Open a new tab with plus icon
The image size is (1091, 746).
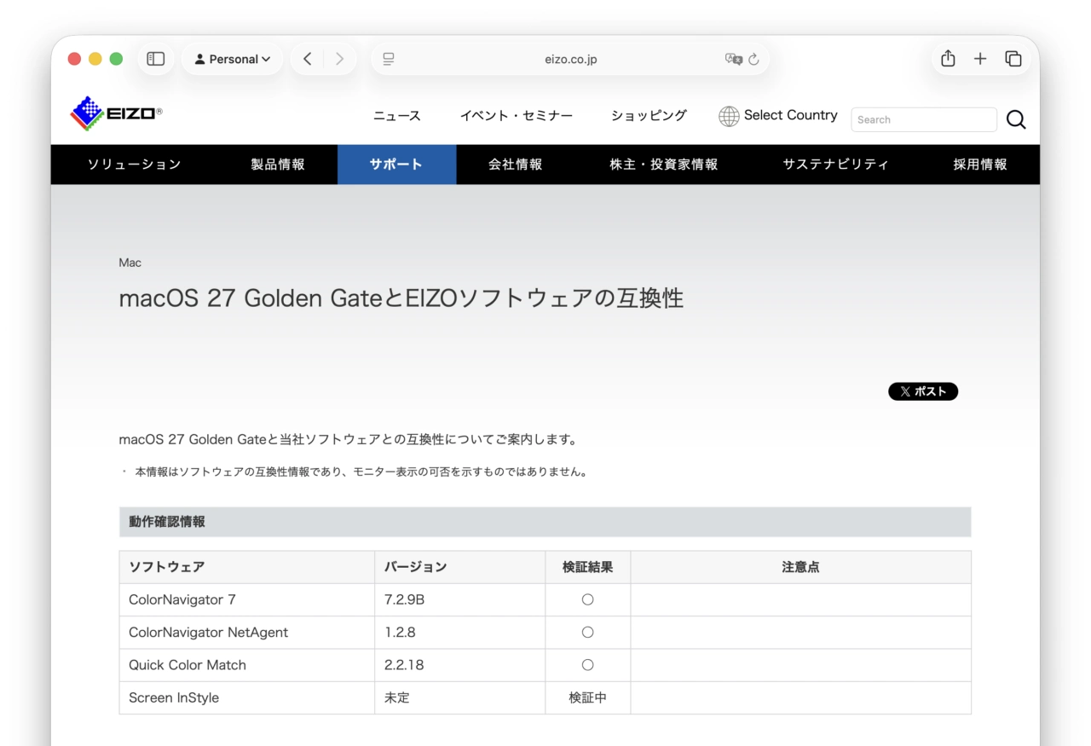(980, 59)
